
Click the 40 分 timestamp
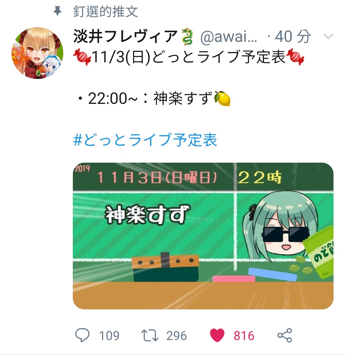click(x=293, y=36)
